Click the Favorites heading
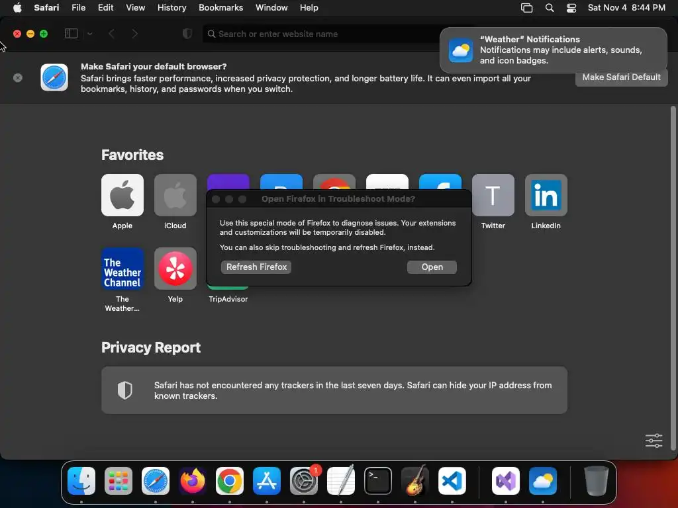This screenshot has height=508, width=678. coord(132,155)
